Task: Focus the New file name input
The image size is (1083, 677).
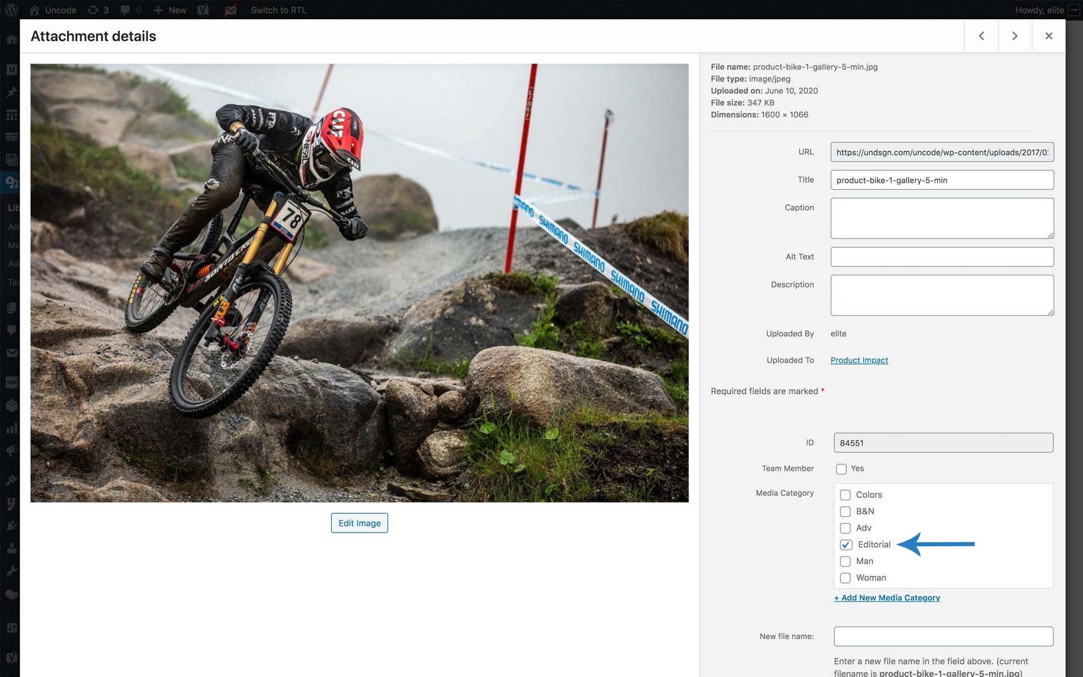Action: (x=943, y=636)
